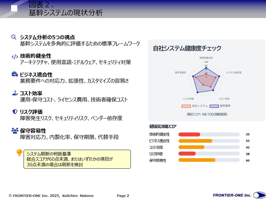Click the orange 保守容易性 progress bar

(x=197, y=160)
